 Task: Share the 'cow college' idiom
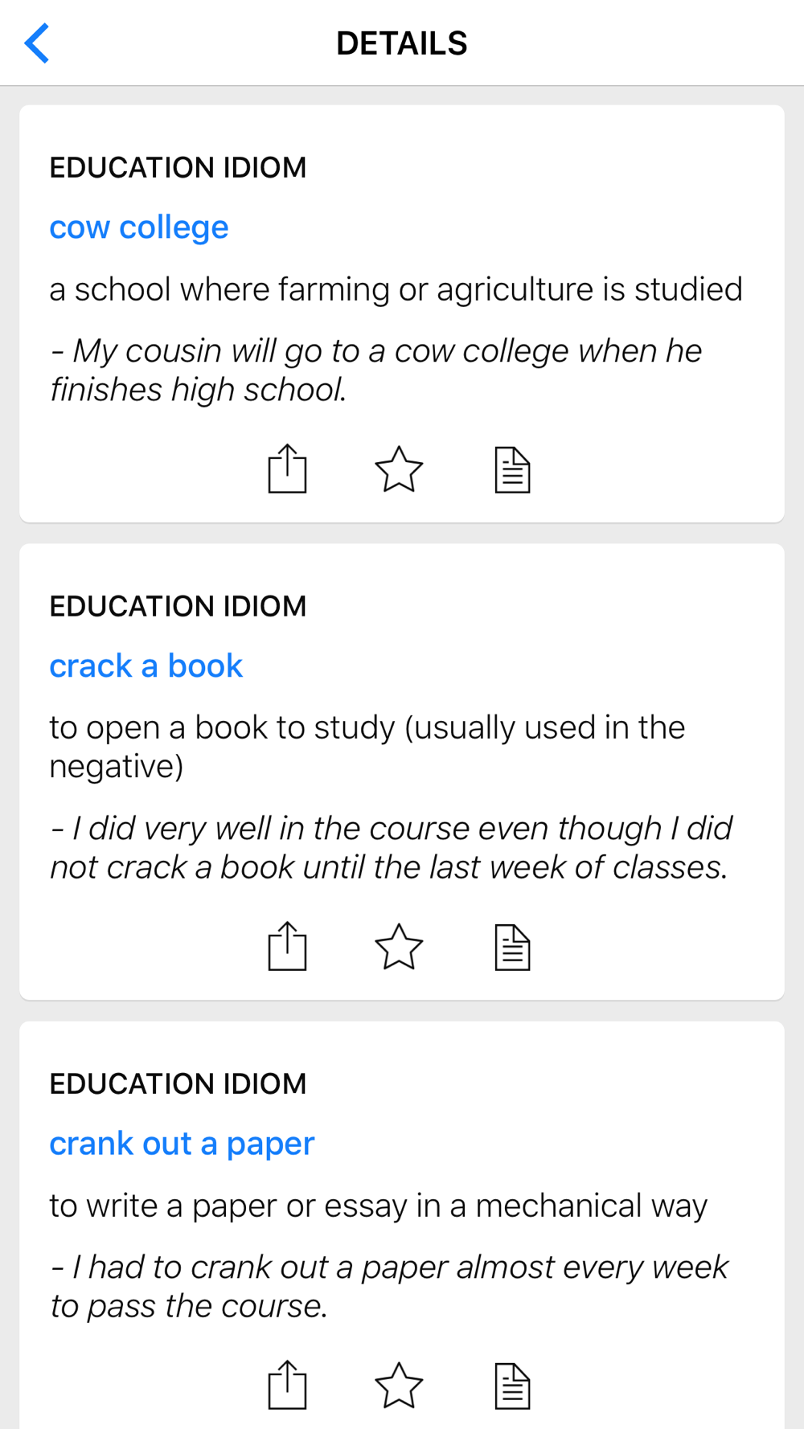tap(287, 469)
